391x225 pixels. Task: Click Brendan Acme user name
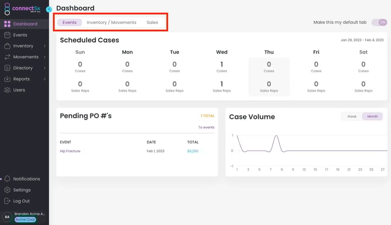coord(29,214)
